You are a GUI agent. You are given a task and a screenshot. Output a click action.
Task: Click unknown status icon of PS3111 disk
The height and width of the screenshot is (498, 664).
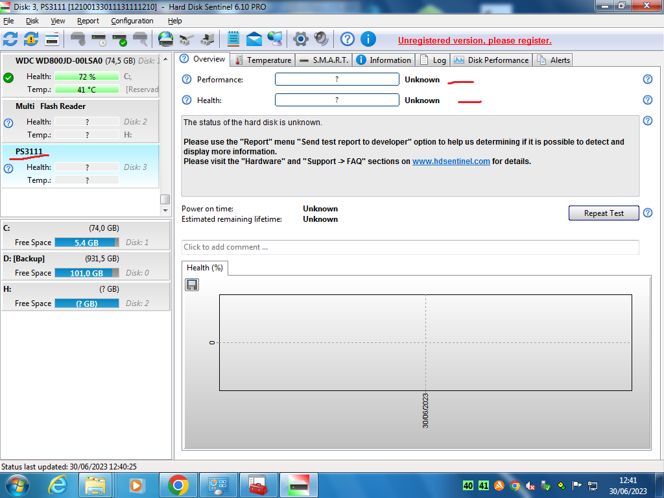click(8, 168)
